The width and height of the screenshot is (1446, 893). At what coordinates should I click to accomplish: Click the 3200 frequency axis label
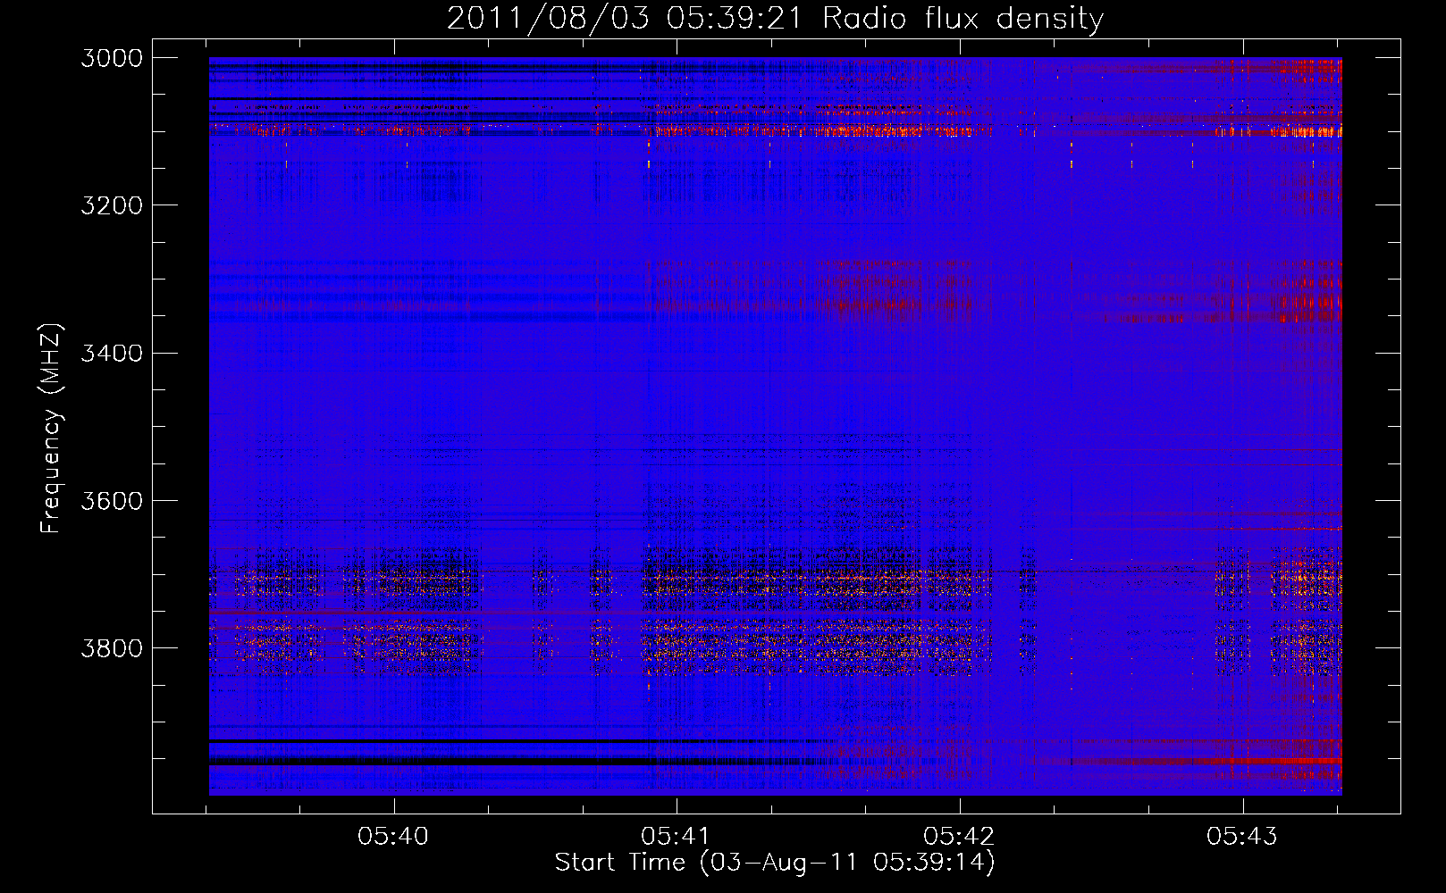112,205
